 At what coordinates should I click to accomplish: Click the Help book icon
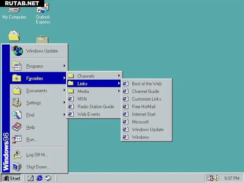point(17,127)
